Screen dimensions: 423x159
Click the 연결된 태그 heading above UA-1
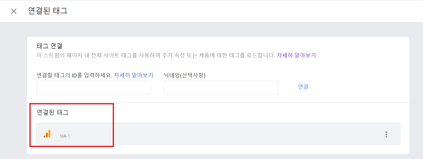(x=53, y=112)
